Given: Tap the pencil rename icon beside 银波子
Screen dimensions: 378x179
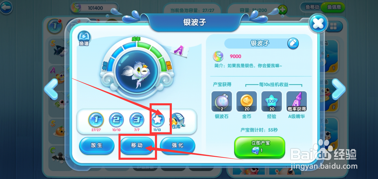Looking at the screenshot, I should pyautogui.click(x=293, y=43).
